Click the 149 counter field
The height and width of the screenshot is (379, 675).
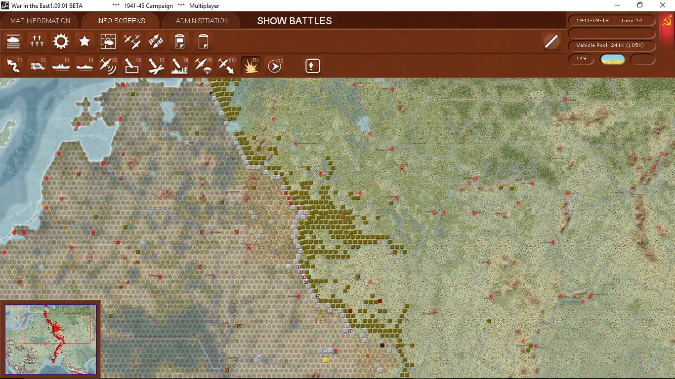click(582, 59)
